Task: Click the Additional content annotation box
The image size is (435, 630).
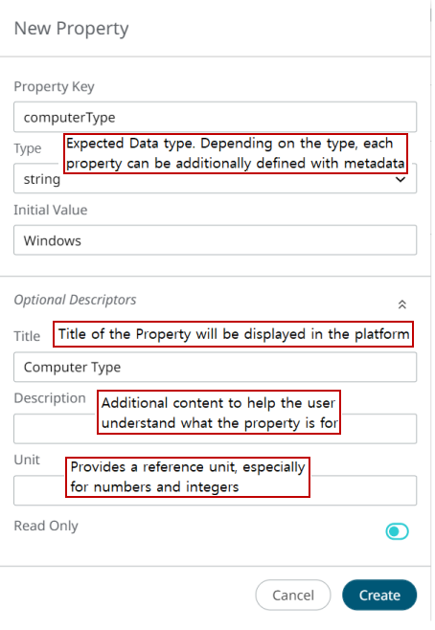Action: pos(219,413)
